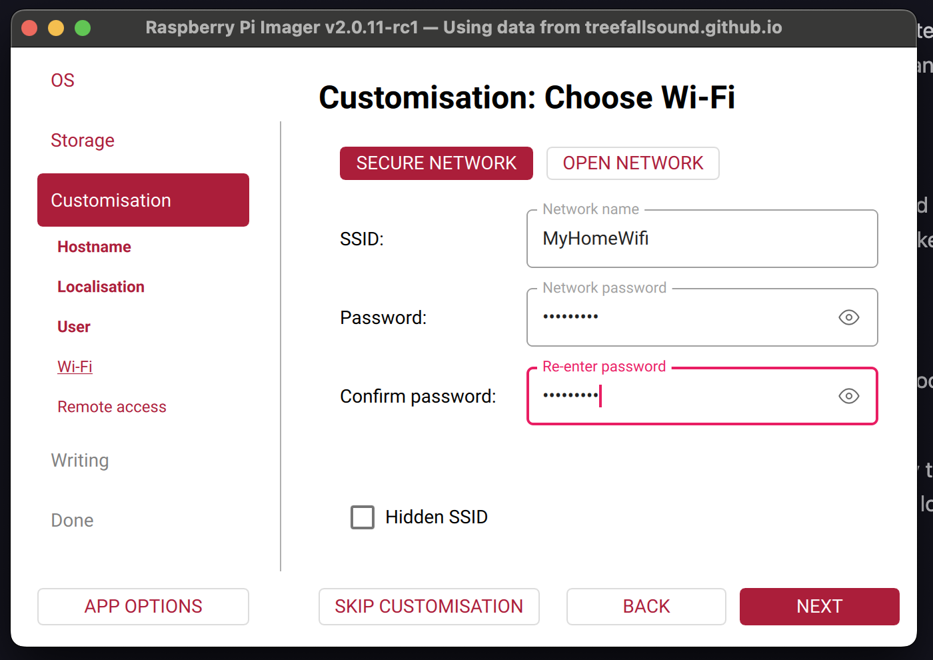Go back with the Back button

(646, 607)
